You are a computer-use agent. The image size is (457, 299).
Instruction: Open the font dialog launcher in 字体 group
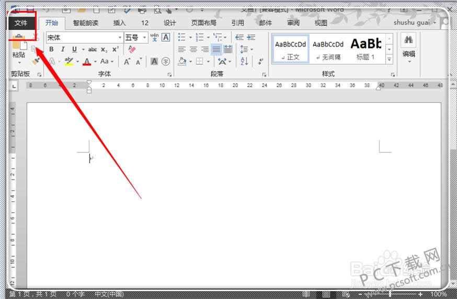pos(169,75)
